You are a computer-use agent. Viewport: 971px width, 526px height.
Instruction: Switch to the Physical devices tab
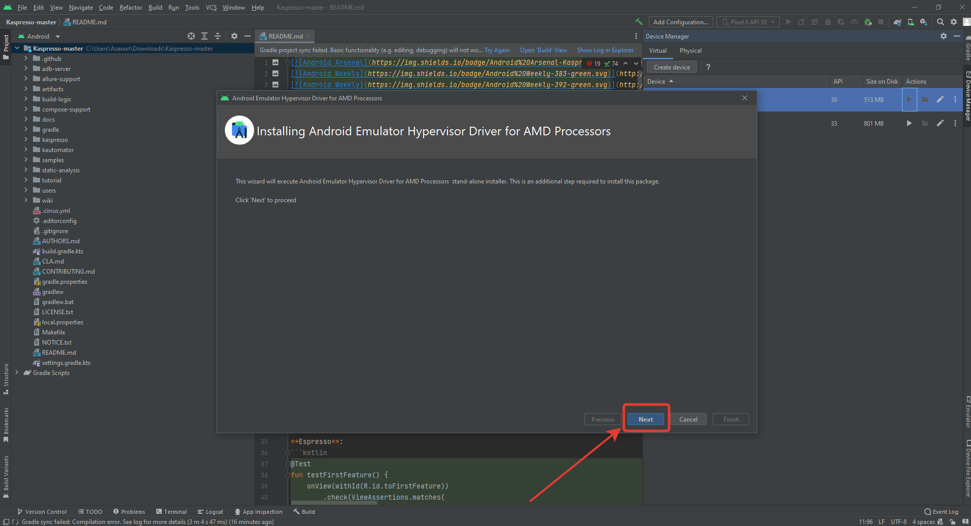point(690,51)
